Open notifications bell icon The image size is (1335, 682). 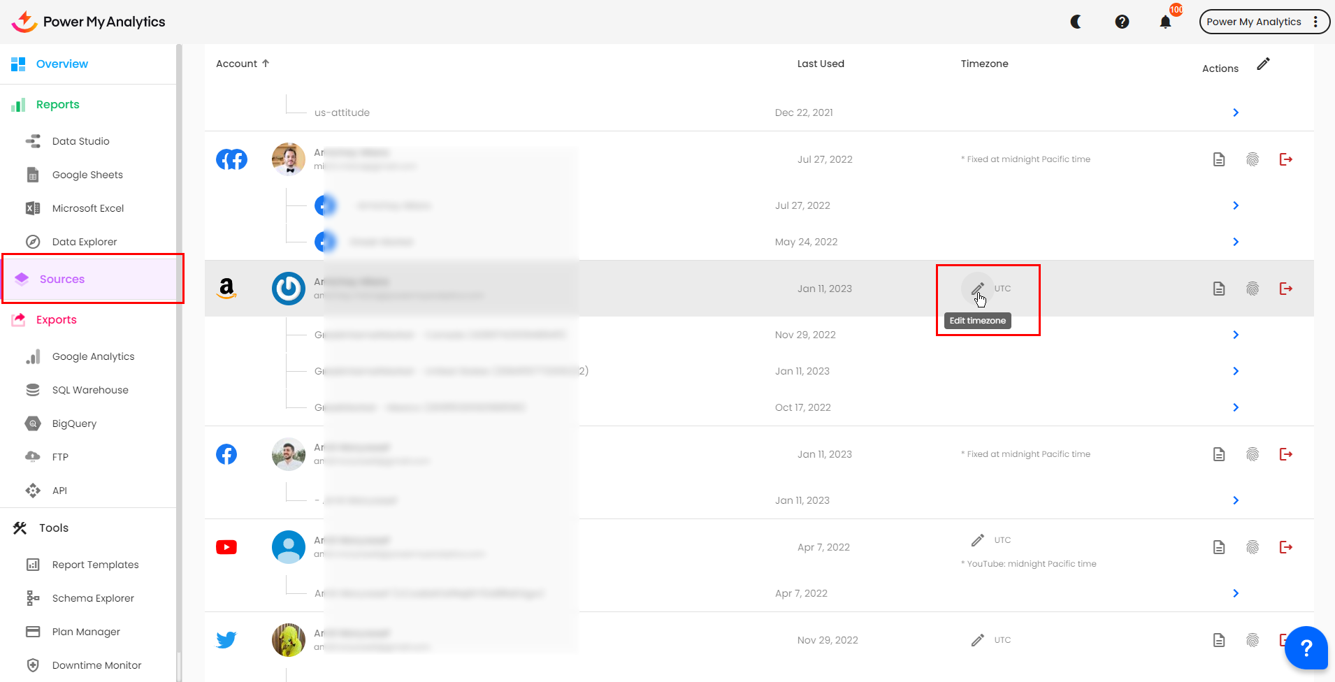coord(1165,22)
